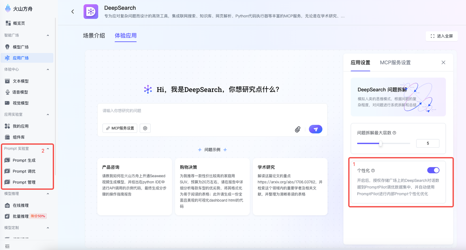Click the DeepSearch 问题拆解 banner

pyautogui.click(x=398, y=97)
